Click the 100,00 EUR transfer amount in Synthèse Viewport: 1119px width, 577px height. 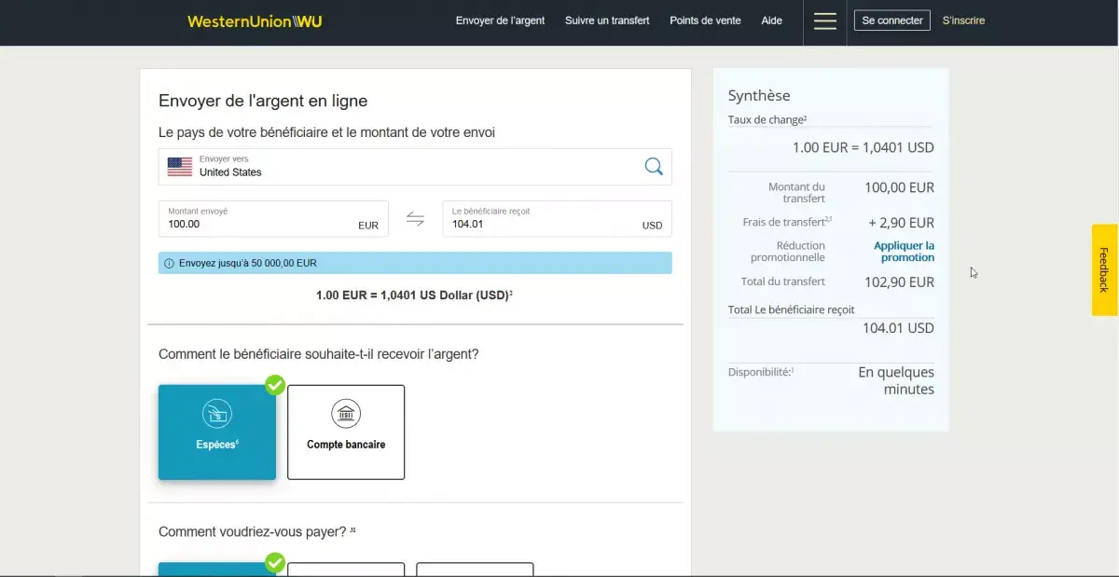click(x=899, y=187)
